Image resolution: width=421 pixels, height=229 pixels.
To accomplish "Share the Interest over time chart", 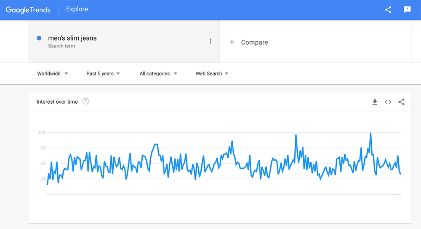I will pos(401,102).
